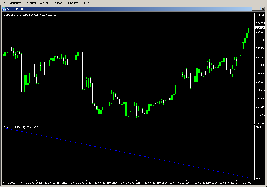Click the 1.67110 price scale value
The width and height of the screenshot is (267, 187).
click(x=260, y=65)
